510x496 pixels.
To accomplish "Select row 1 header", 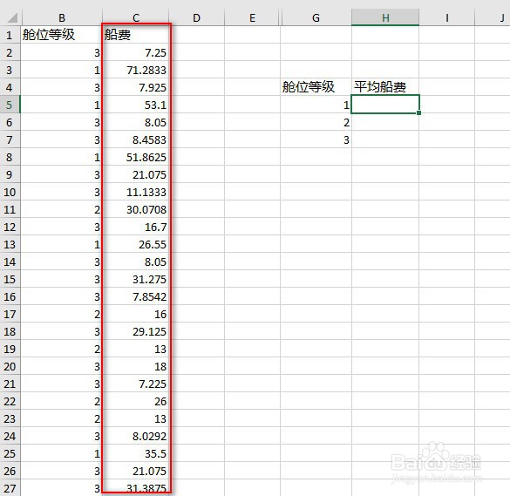I will point(10,35).
